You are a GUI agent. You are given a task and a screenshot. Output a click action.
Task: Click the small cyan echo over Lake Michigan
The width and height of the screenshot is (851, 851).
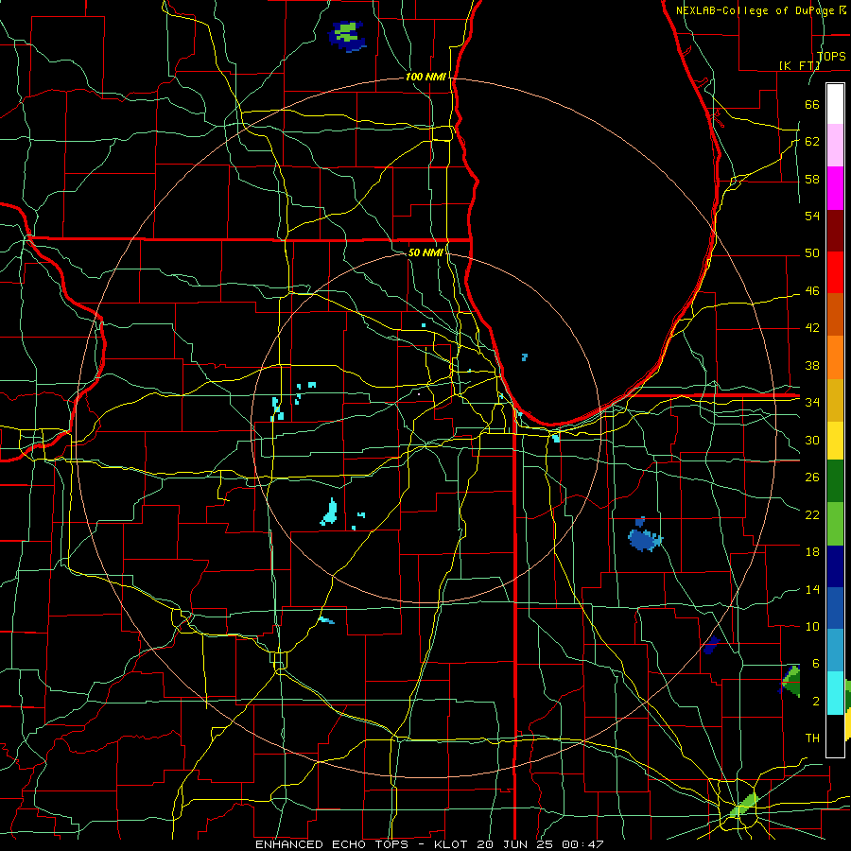[x=524, y=356]
